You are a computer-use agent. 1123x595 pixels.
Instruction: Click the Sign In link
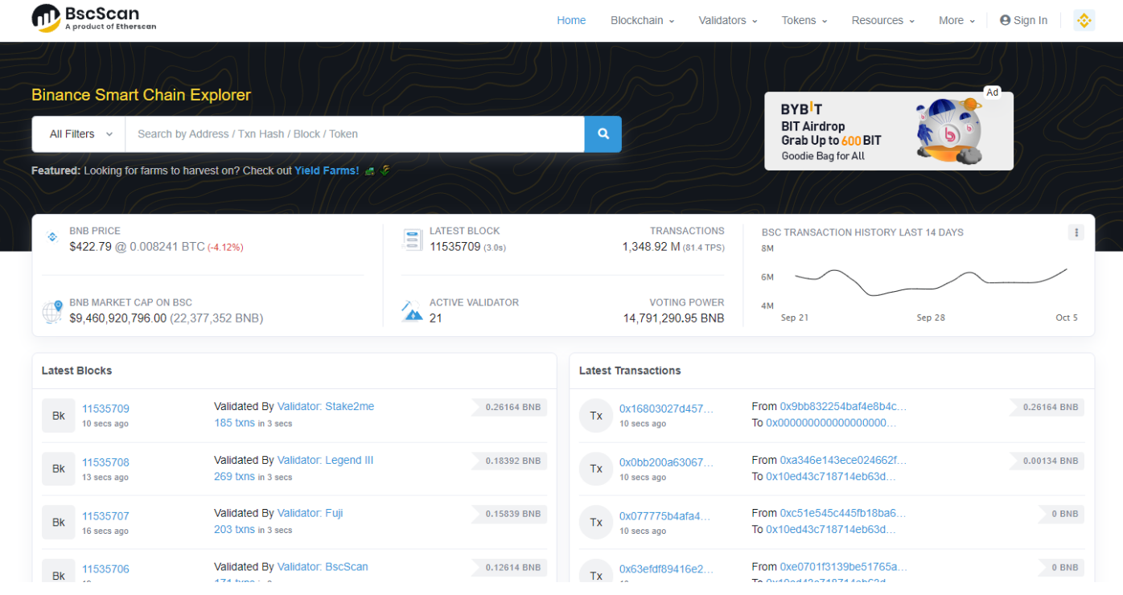(x=1023, y=21)
